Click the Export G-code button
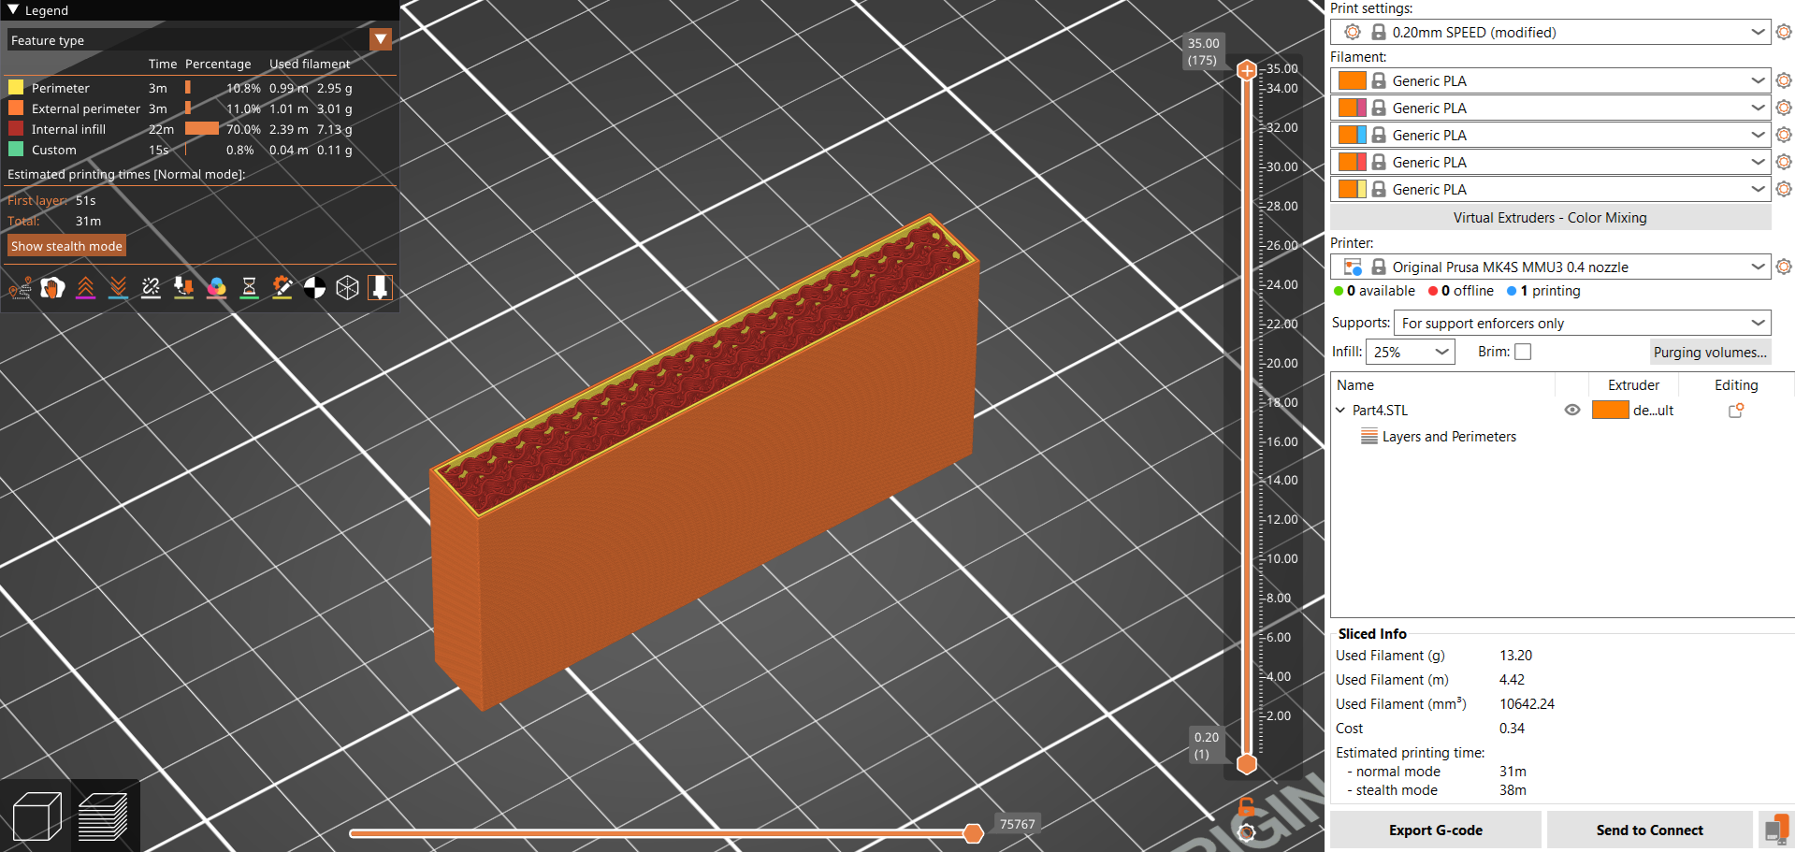1795x852 pixels. [1436, 830]
